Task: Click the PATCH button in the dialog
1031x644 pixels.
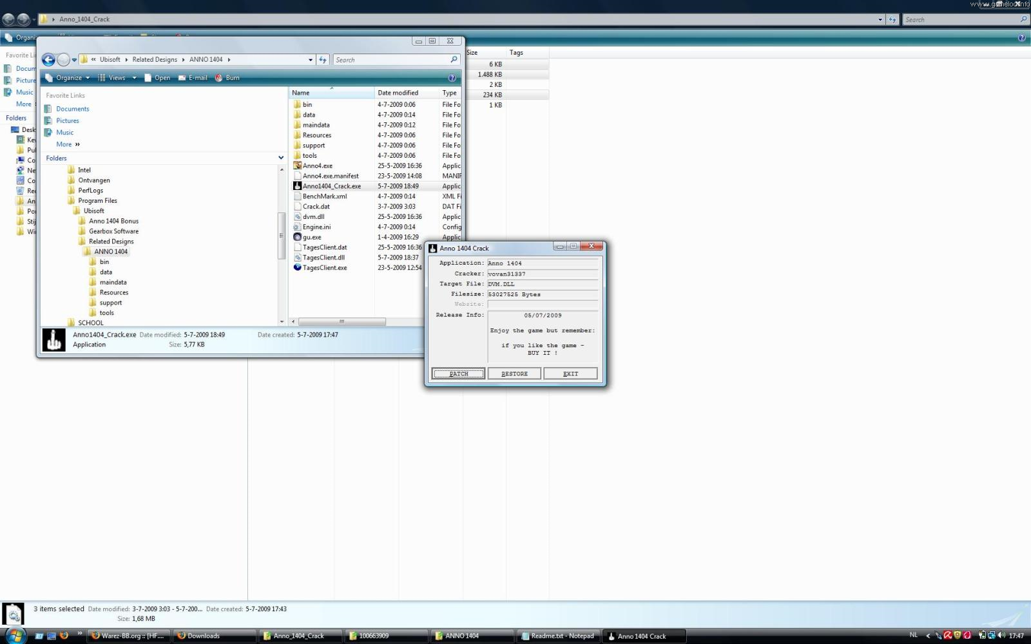Action: tap(458, 374)
